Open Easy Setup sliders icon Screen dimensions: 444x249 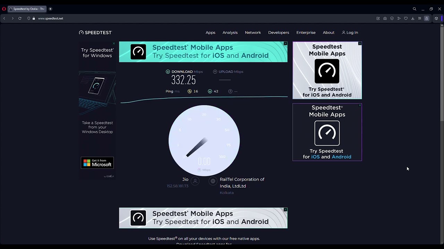tap(420, 18)
